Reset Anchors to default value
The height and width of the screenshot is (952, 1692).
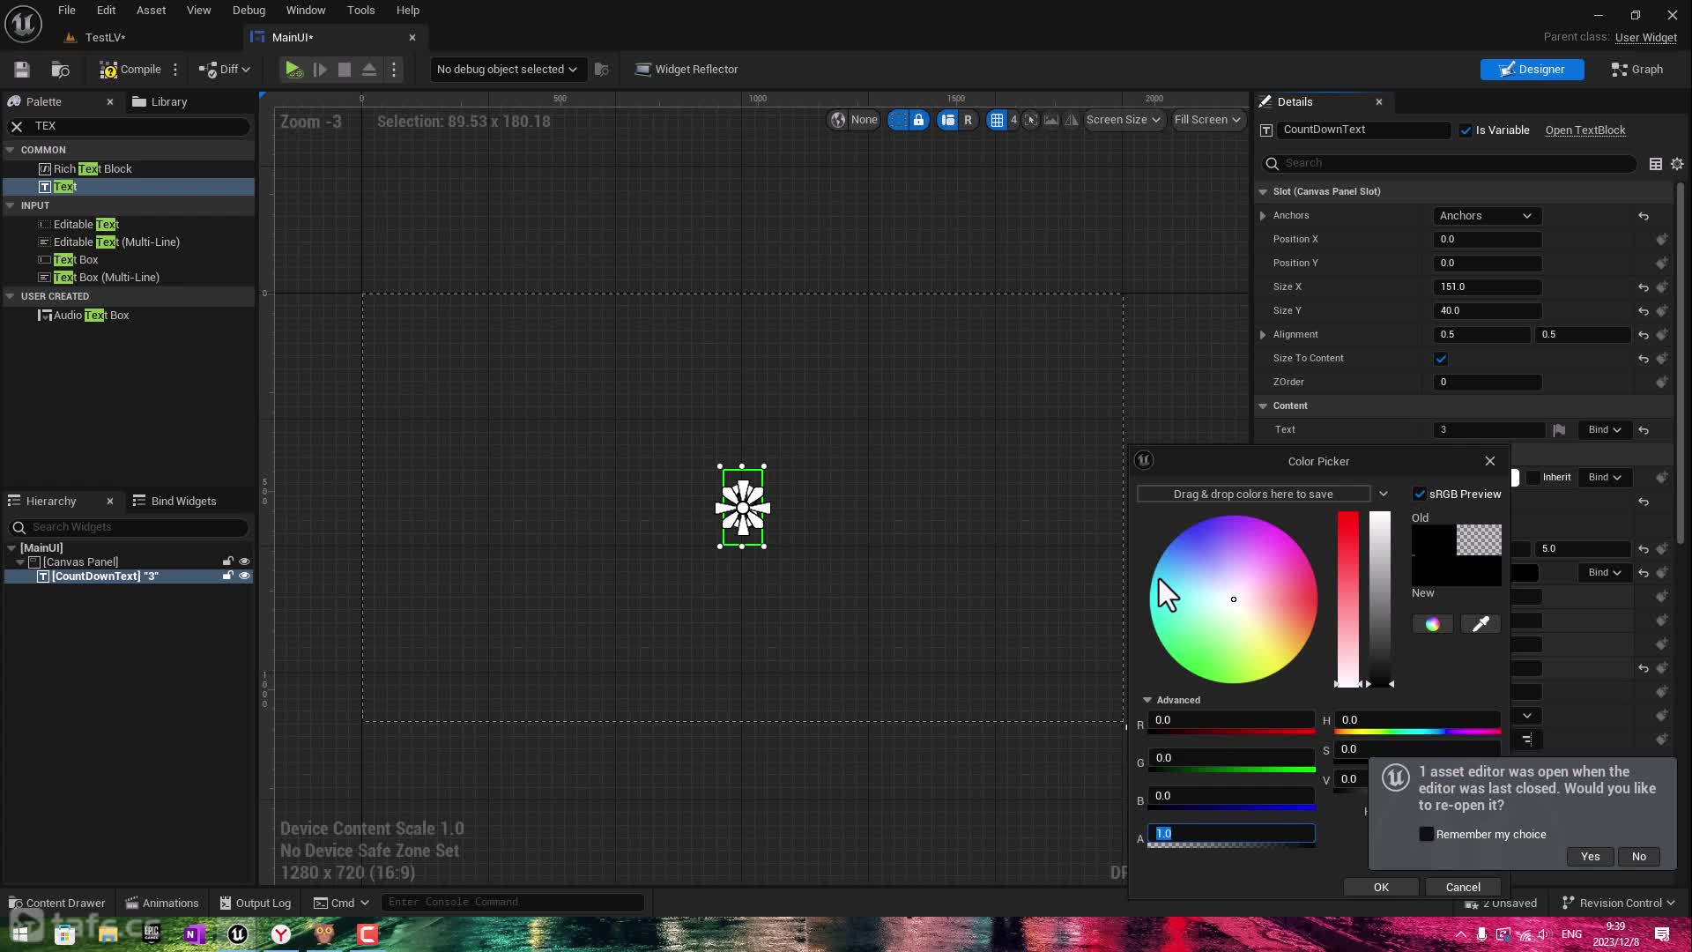(x=1644, y=216)
